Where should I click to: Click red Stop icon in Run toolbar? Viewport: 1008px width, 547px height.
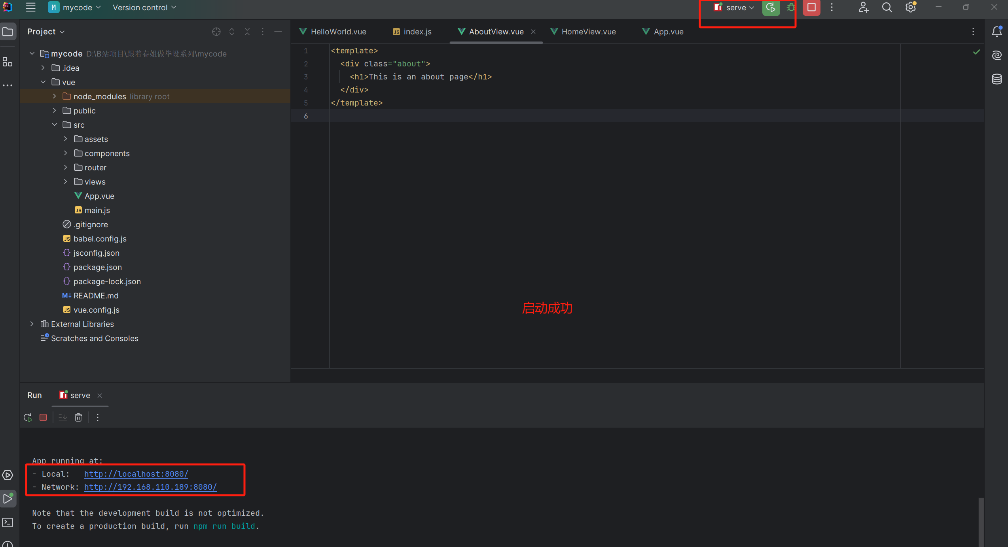[x=43, y=417]
